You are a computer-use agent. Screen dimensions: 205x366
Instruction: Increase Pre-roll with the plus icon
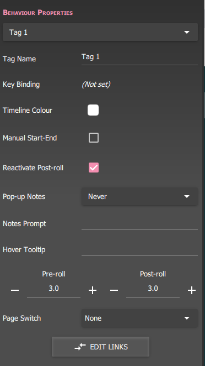[x=93, y=290]
